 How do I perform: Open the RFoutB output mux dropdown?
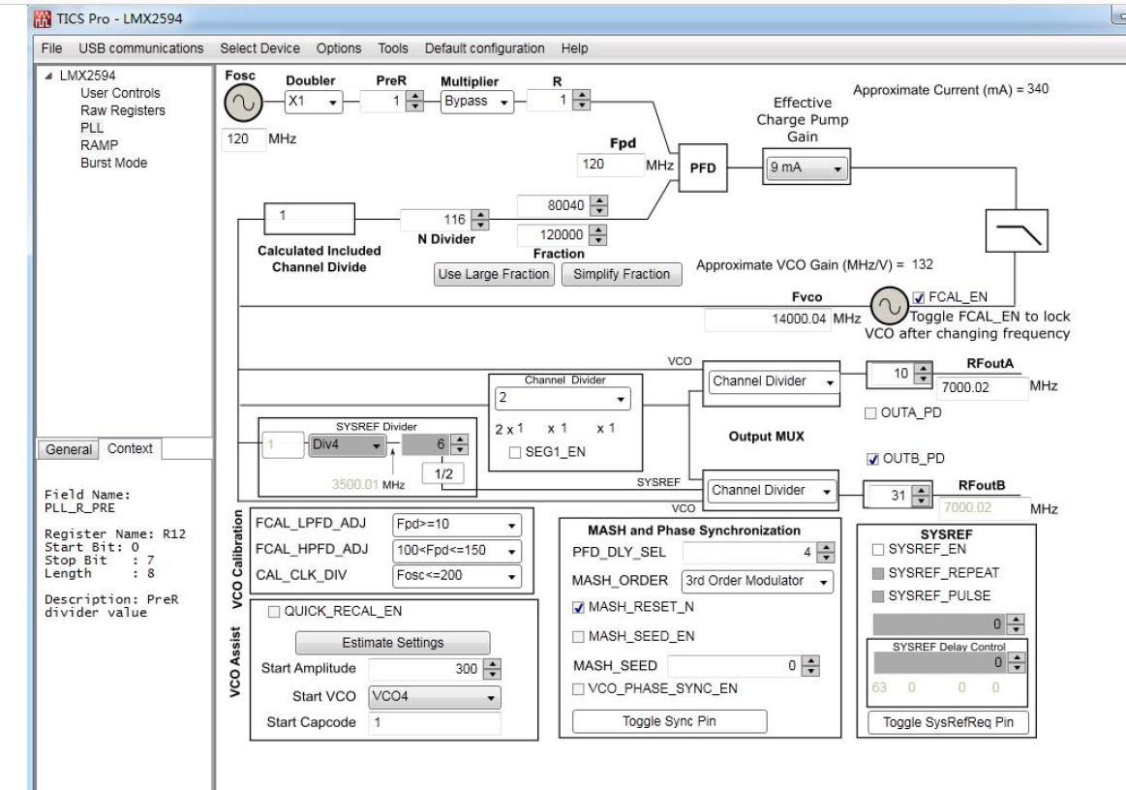[772, 491]
